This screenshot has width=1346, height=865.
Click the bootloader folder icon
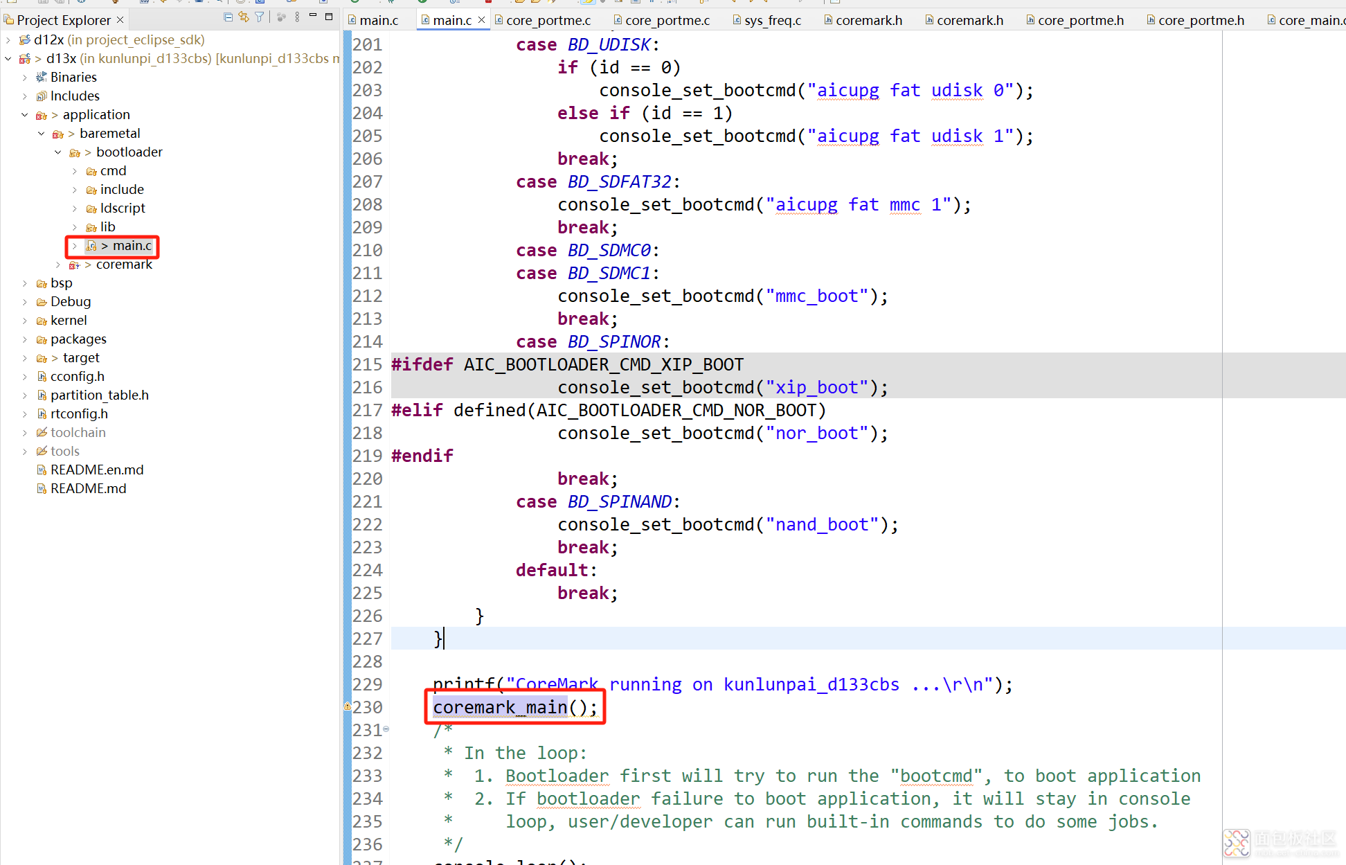coord(75,152)
